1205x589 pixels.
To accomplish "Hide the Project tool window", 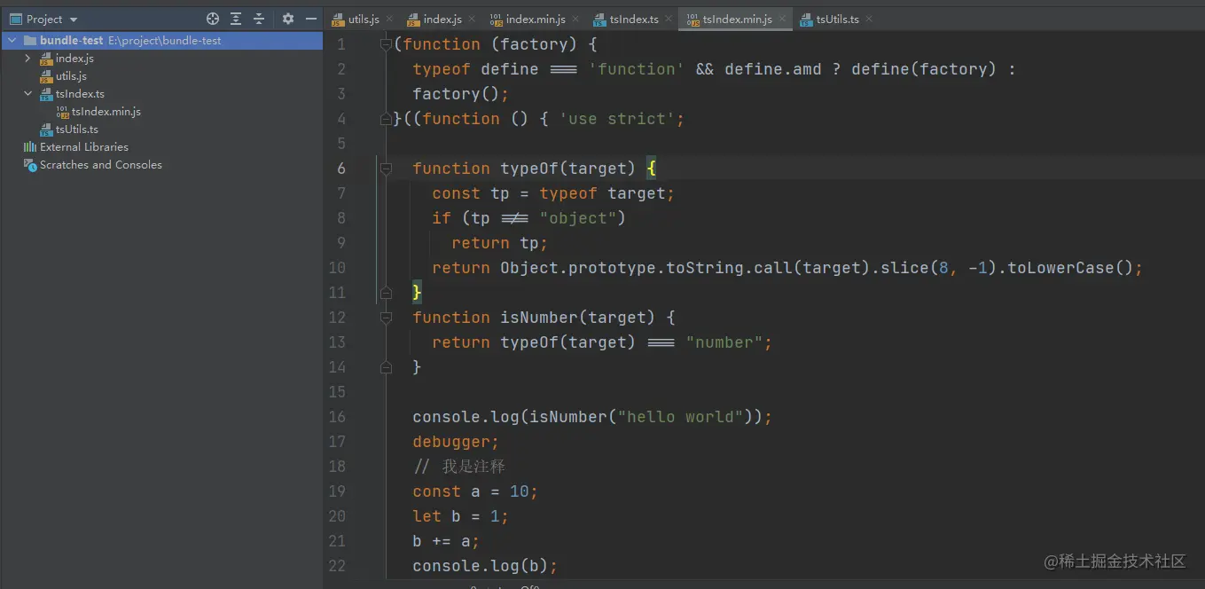I will coord(311,19).
